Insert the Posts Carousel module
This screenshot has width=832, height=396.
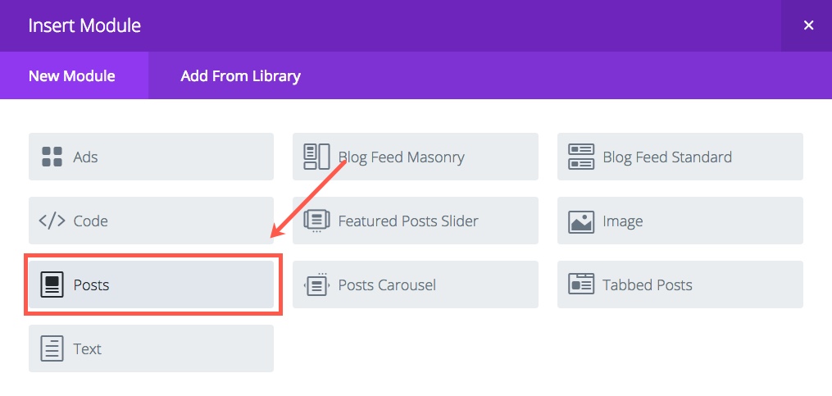(x=416, y=284)
